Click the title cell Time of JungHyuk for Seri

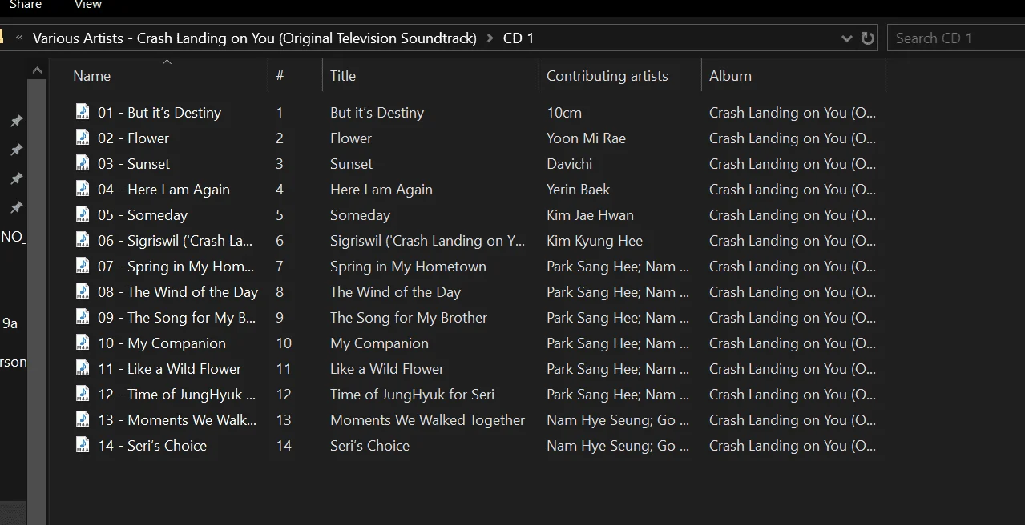[x=412, y=395]
